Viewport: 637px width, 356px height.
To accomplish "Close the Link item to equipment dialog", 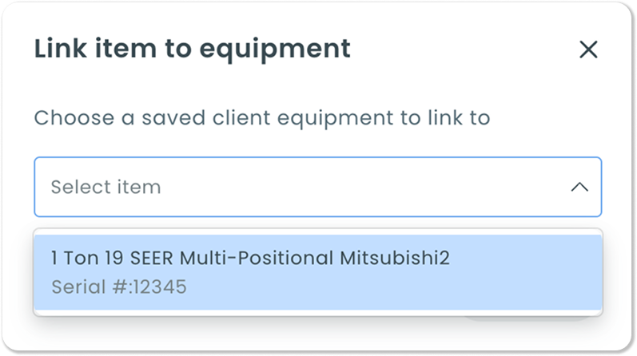I will [x=588, y=49].
